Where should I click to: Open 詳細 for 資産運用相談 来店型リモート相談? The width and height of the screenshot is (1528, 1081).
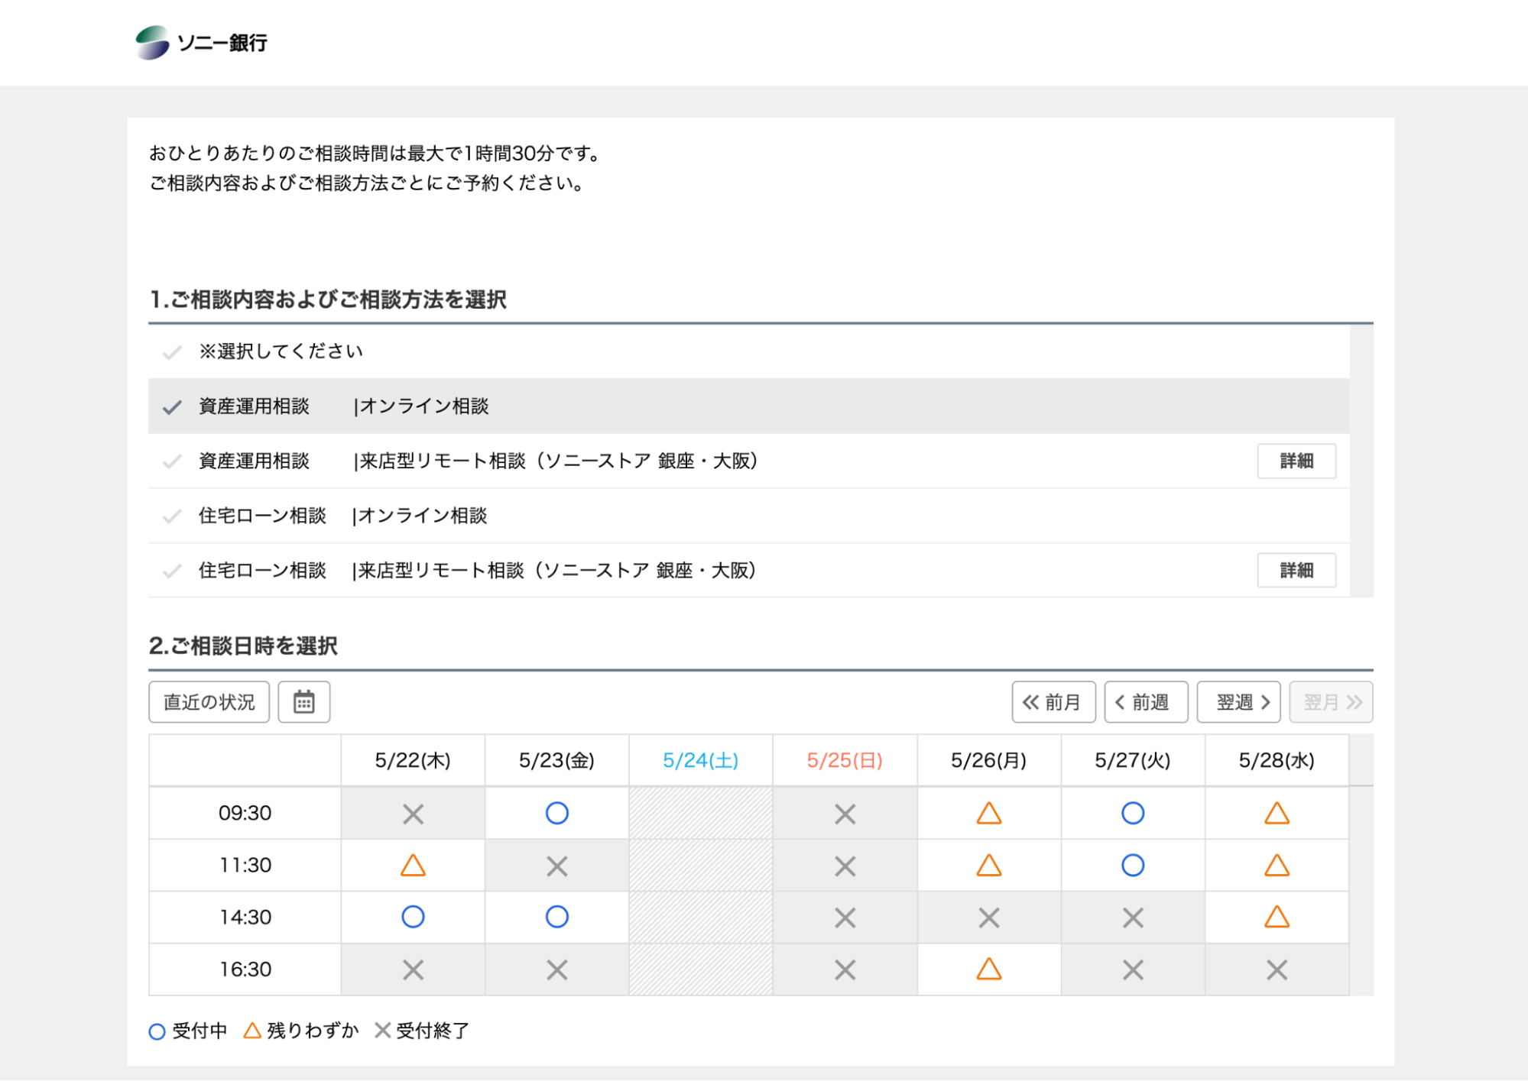coord(1296,461)
